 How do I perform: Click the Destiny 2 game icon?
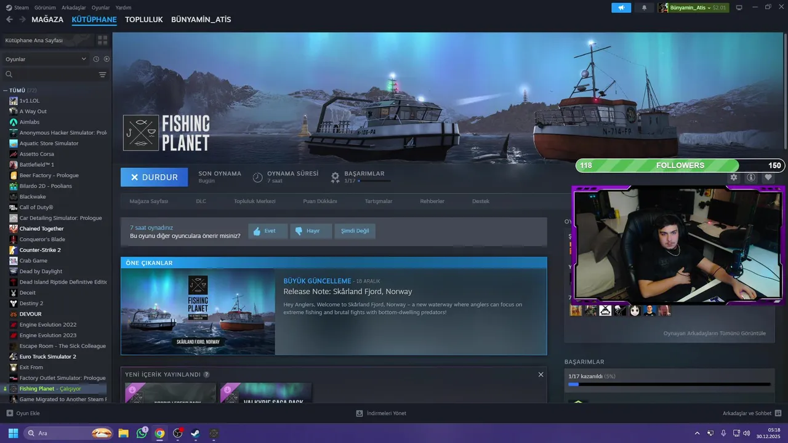[14, 303]
